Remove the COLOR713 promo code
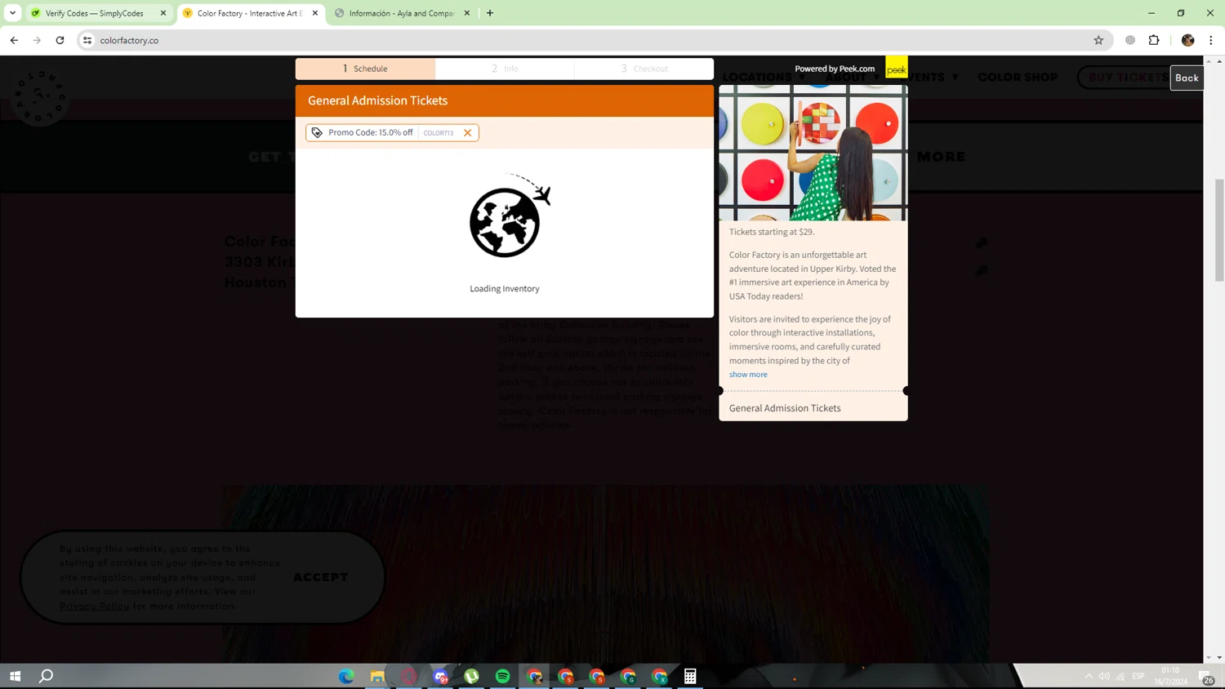The height and width of the screenshot is (689, 1225). tap(468, 133)
